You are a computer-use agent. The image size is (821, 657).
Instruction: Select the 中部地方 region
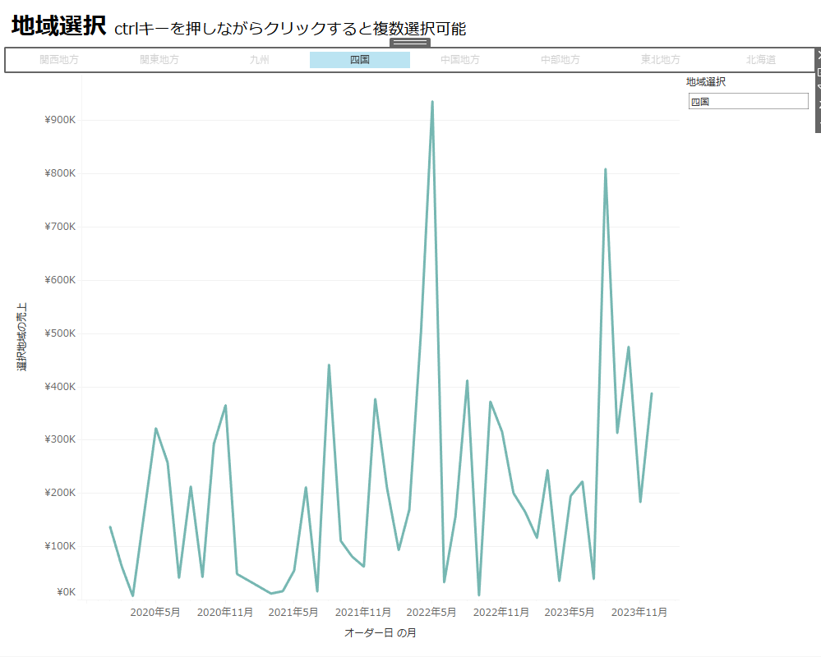[x=560, y=60]
